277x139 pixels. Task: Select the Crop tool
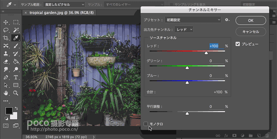(x=6, y=38)
